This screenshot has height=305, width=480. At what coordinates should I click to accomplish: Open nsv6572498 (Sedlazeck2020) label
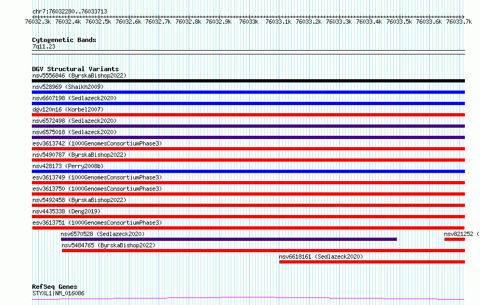click(74, 121)
